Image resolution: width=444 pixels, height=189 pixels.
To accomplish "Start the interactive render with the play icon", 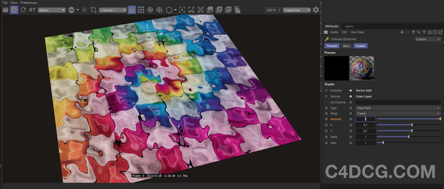I will 14,10.
